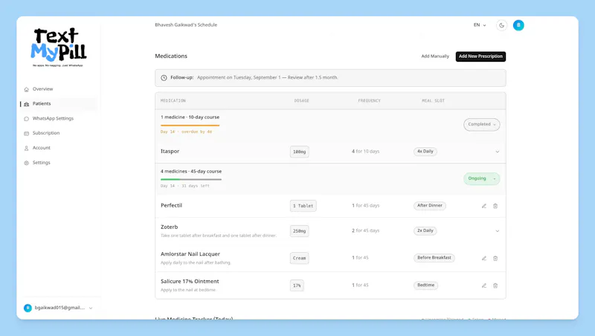Viewport: 595px width, 336px height.
Task: Open WhatsApp Settings
Action: click(x=53, y=118)
